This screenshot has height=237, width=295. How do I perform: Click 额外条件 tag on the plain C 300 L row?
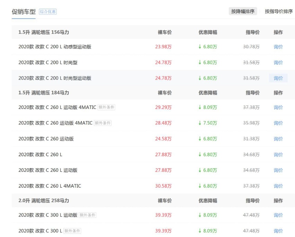72,231
